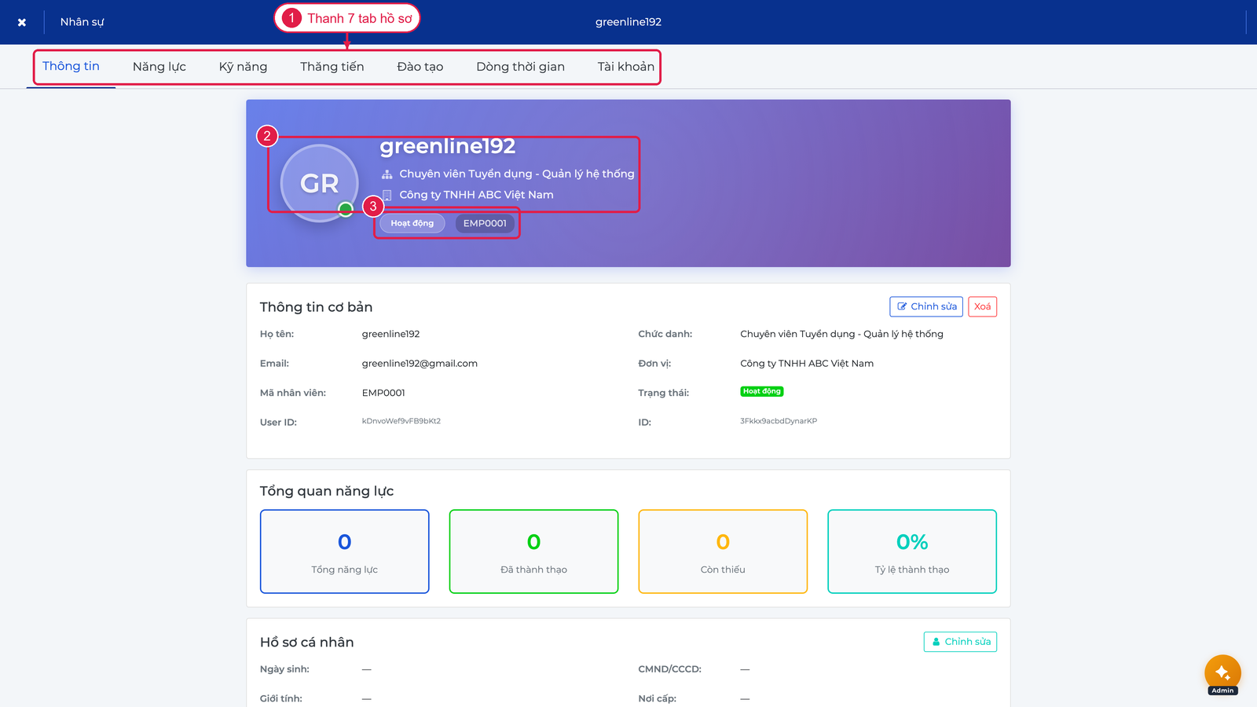Screen dimensions: 1257x707
Task: Click the Tỷ lệ thành thạo percentage card
Action: [912, 551]
